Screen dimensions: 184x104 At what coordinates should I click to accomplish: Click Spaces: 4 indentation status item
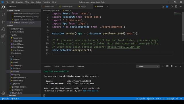[x=150, y=99]
